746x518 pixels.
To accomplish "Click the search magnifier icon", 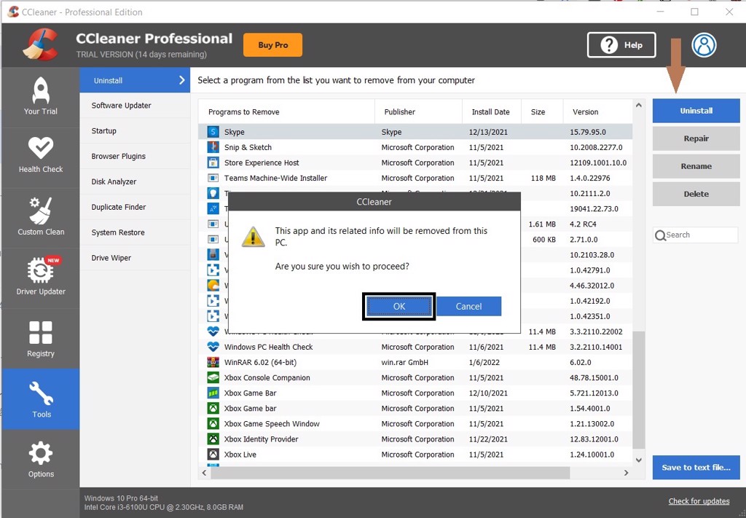I will pos(660,235).
